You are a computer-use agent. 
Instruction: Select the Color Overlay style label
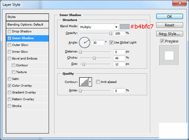(x=22, y=86)
